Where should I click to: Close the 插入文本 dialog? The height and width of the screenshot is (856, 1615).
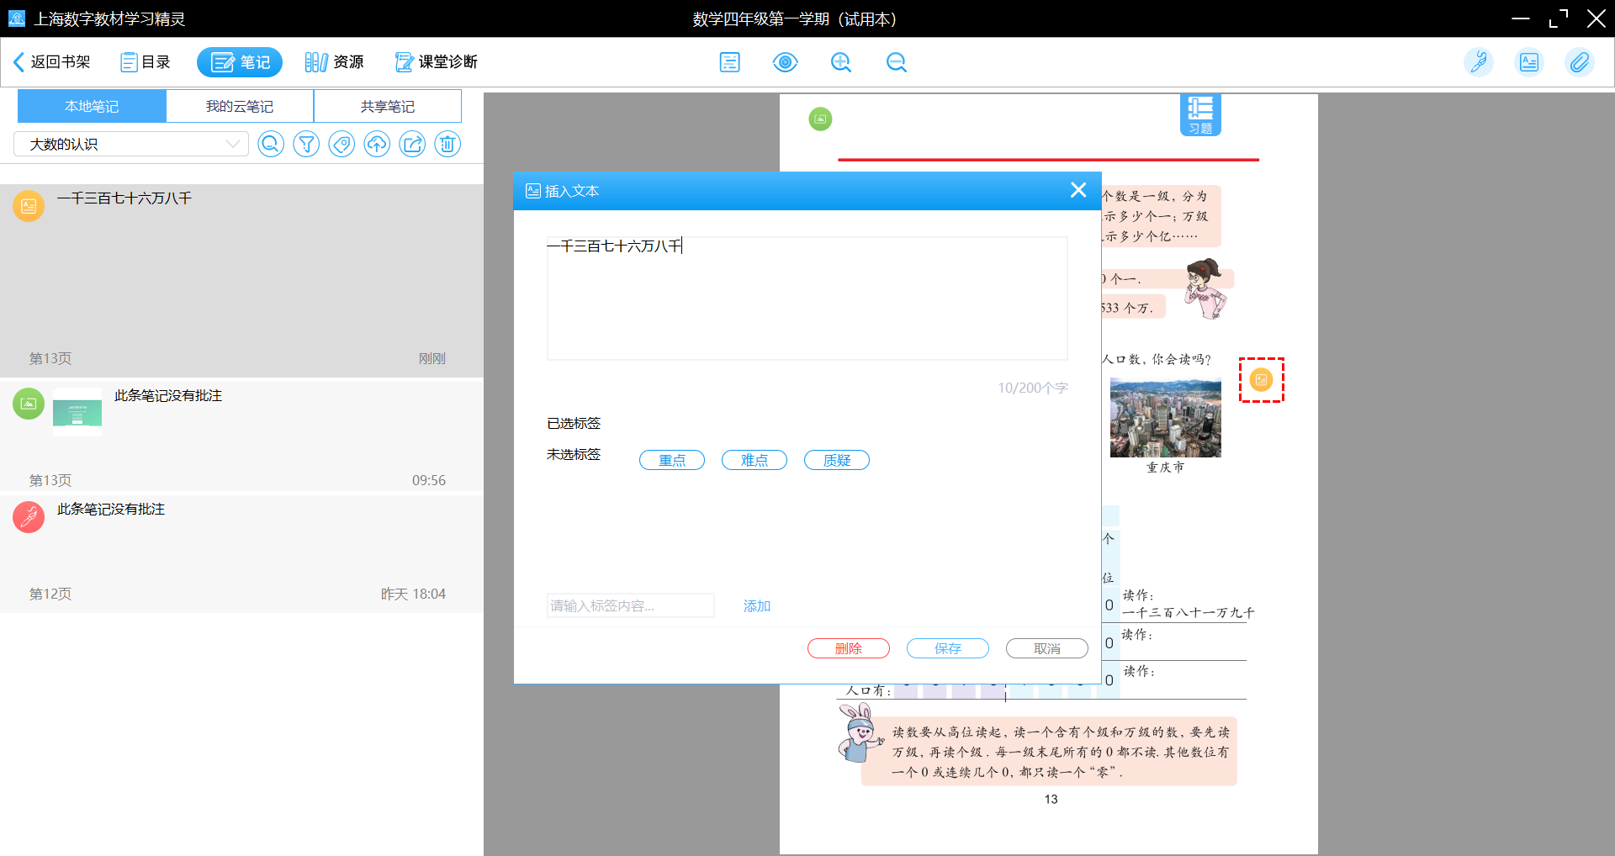point(1078,190)
